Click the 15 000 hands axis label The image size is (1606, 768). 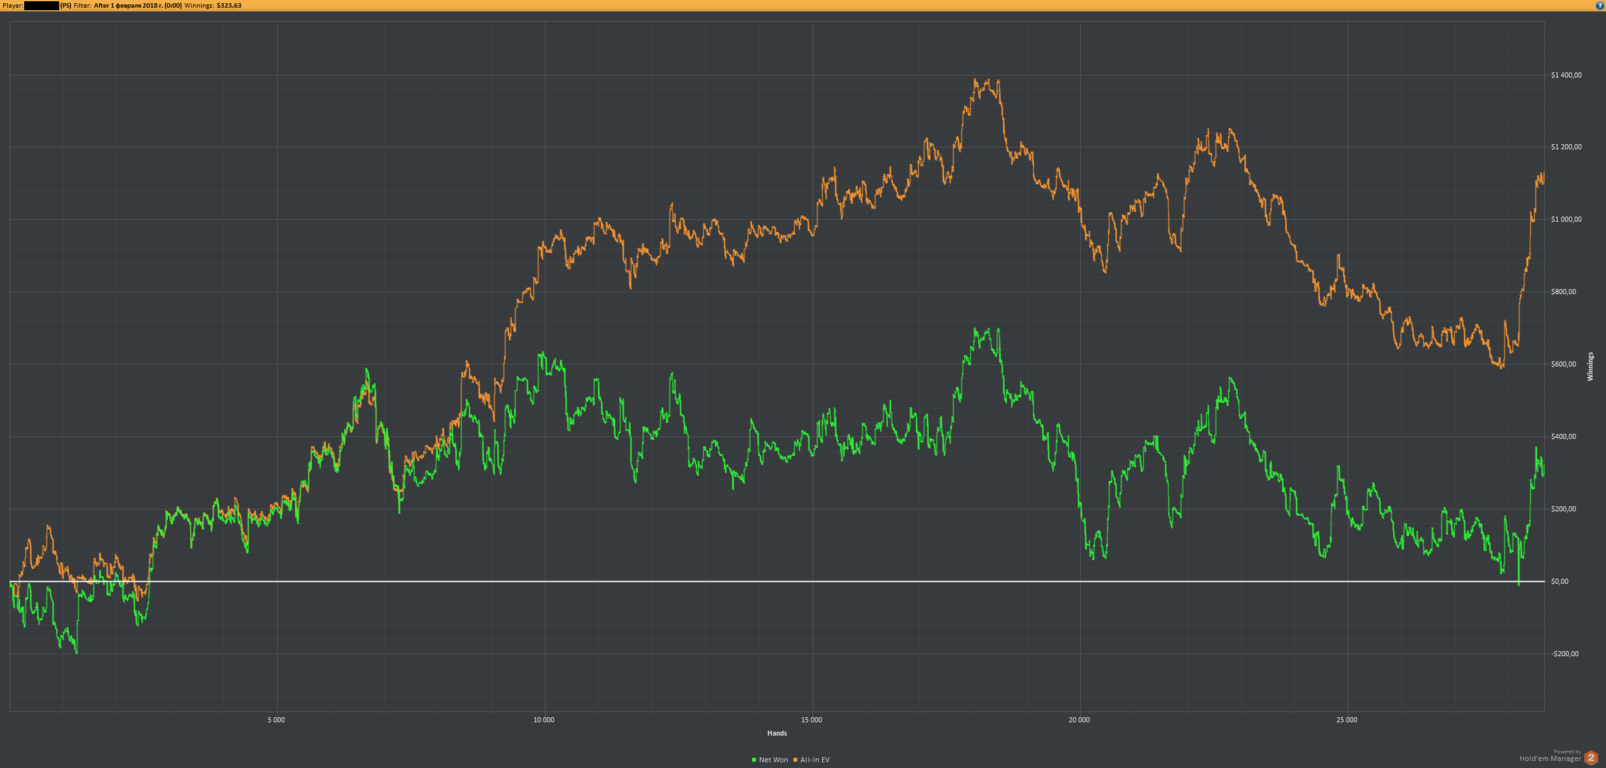click(x=811, y=720)
